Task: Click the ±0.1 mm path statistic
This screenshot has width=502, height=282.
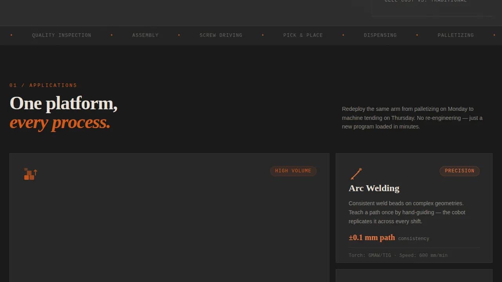Action: coord(372,237)
